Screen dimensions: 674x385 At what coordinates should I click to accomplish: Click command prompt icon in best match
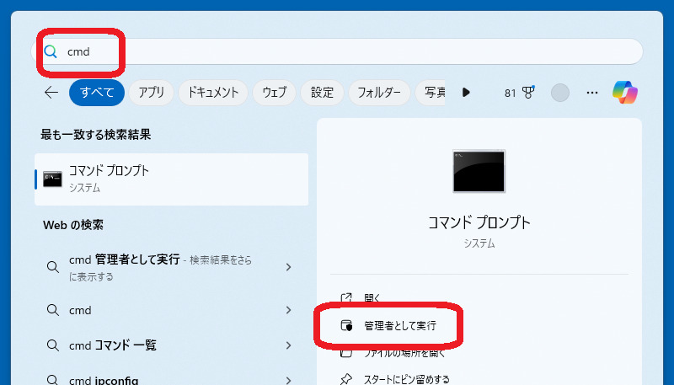click(52, 179)
